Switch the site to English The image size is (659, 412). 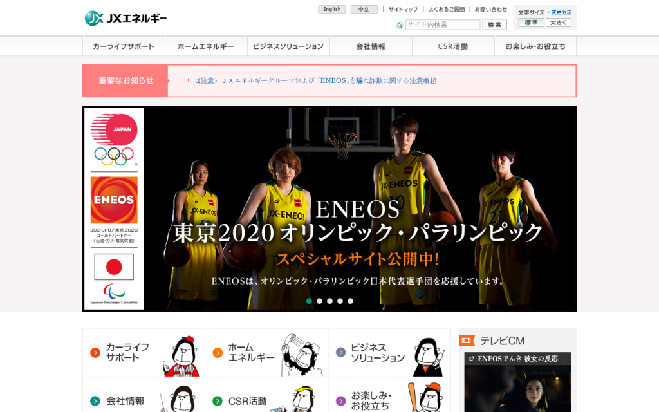[332, 9]
